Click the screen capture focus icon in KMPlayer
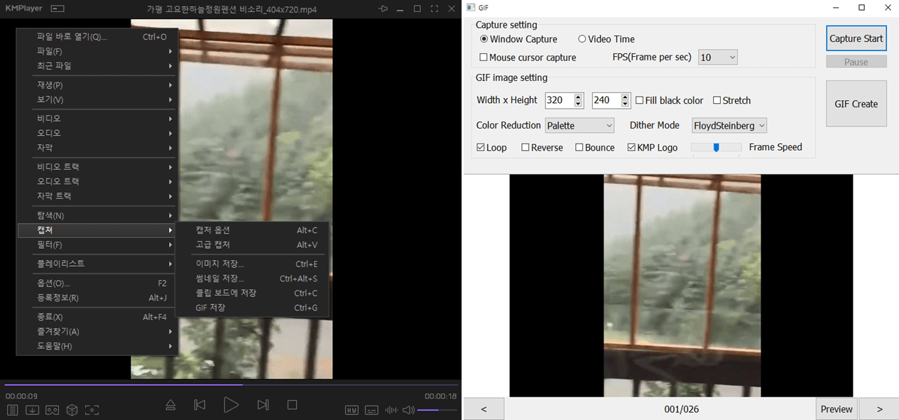The image size is (899, 420). (x=92, y=410)
